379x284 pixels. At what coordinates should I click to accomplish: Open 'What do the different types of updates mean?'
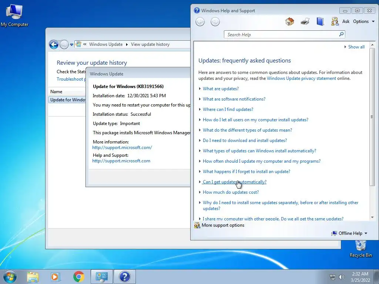pos(247,130)
